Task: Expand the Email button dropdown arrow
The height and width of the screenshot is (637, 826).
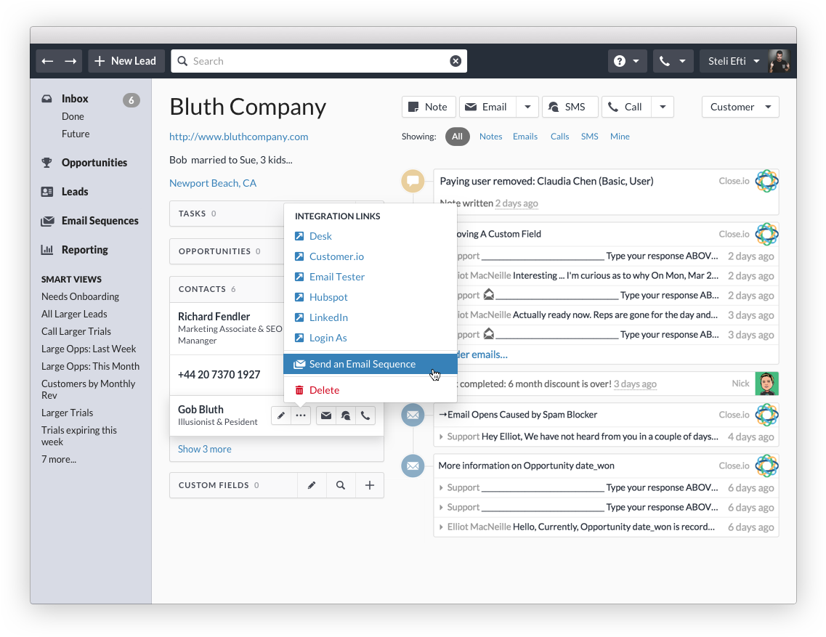Action: click(527, 107)
